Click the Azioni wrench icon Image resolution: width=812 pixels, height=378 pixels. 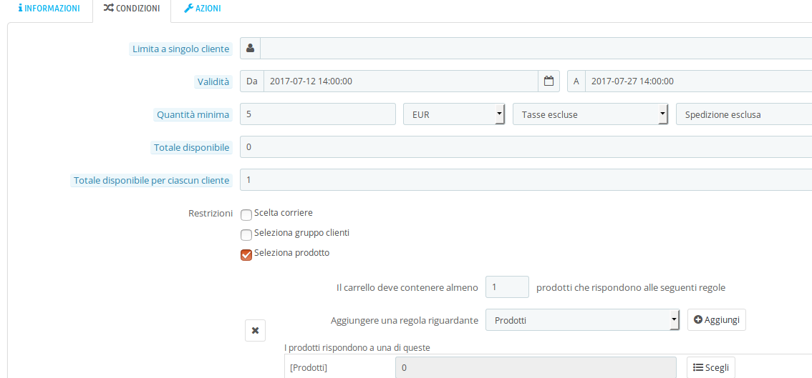189,9
